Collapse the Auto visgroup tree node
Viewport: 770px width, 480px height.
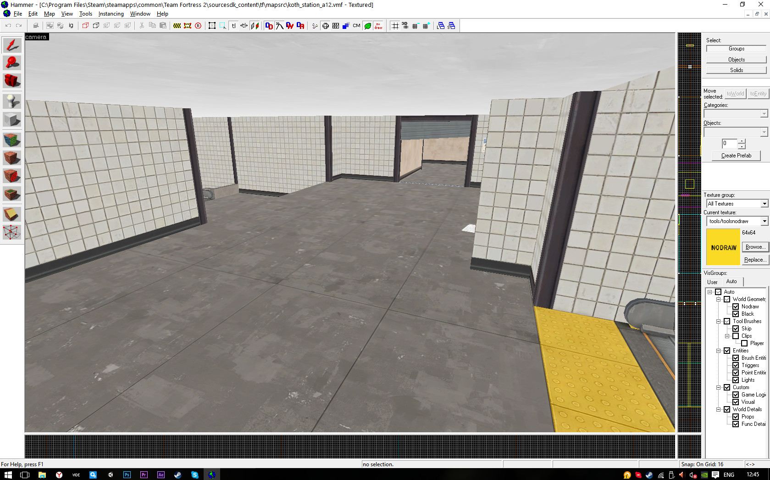(710, 292)
